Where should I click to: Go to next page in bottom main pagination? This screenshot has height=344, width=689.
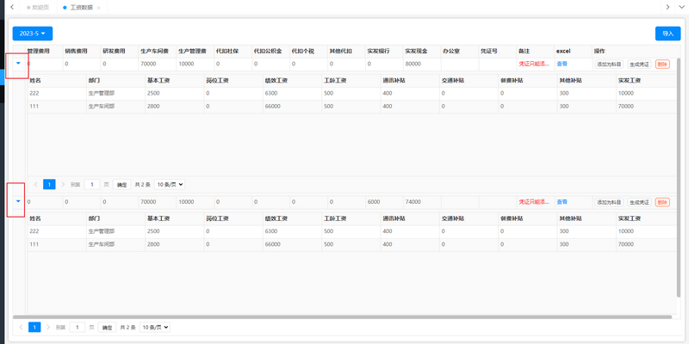tap(48, 327)
